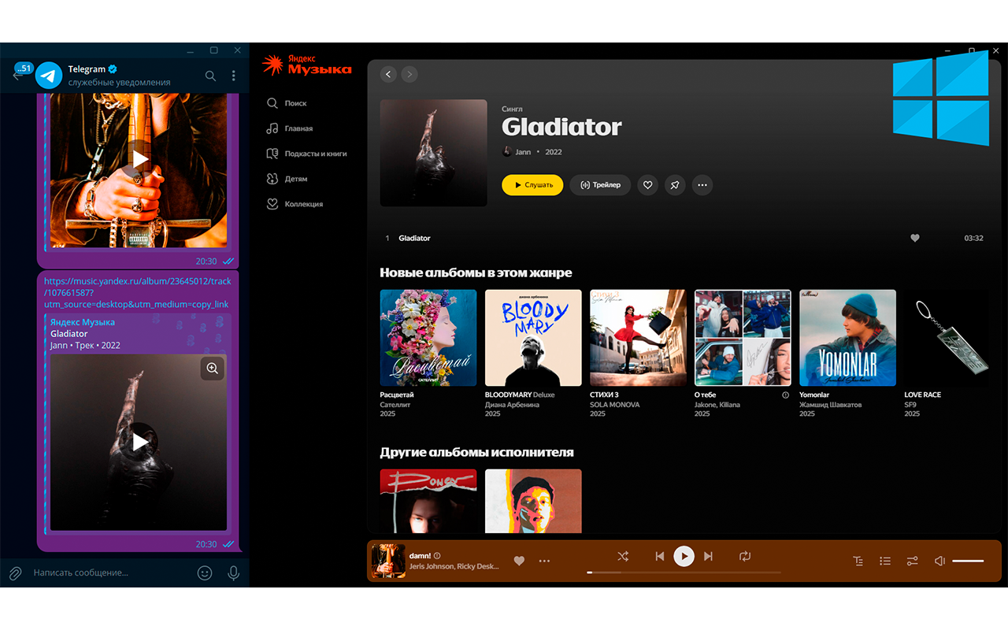Click the artist names under damn! in player

tap(454, 566)
